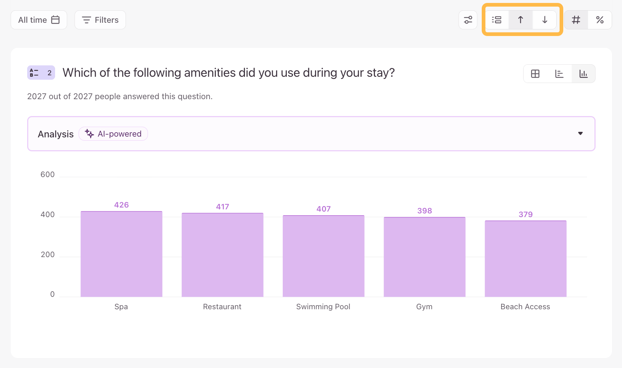
Task: Click the question type badge numbered 2
Action: [41, 73]
